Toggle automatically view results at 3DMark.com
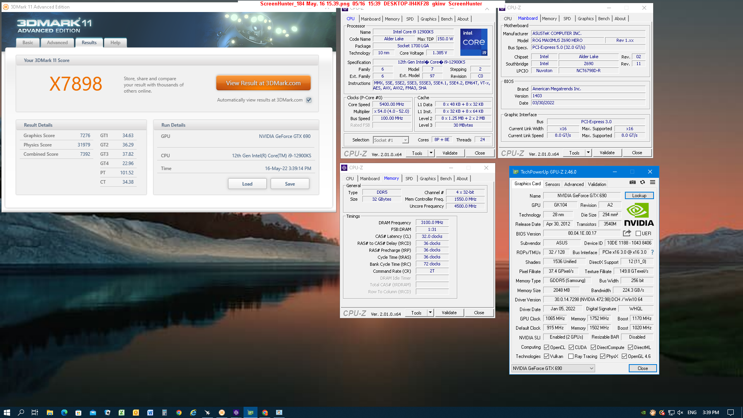 pyautogui.click(x=309, y=100)
